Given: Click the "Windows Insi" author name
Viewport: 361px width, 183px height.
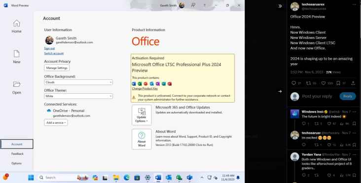Looking at the screenshot, I should [313, 112].
